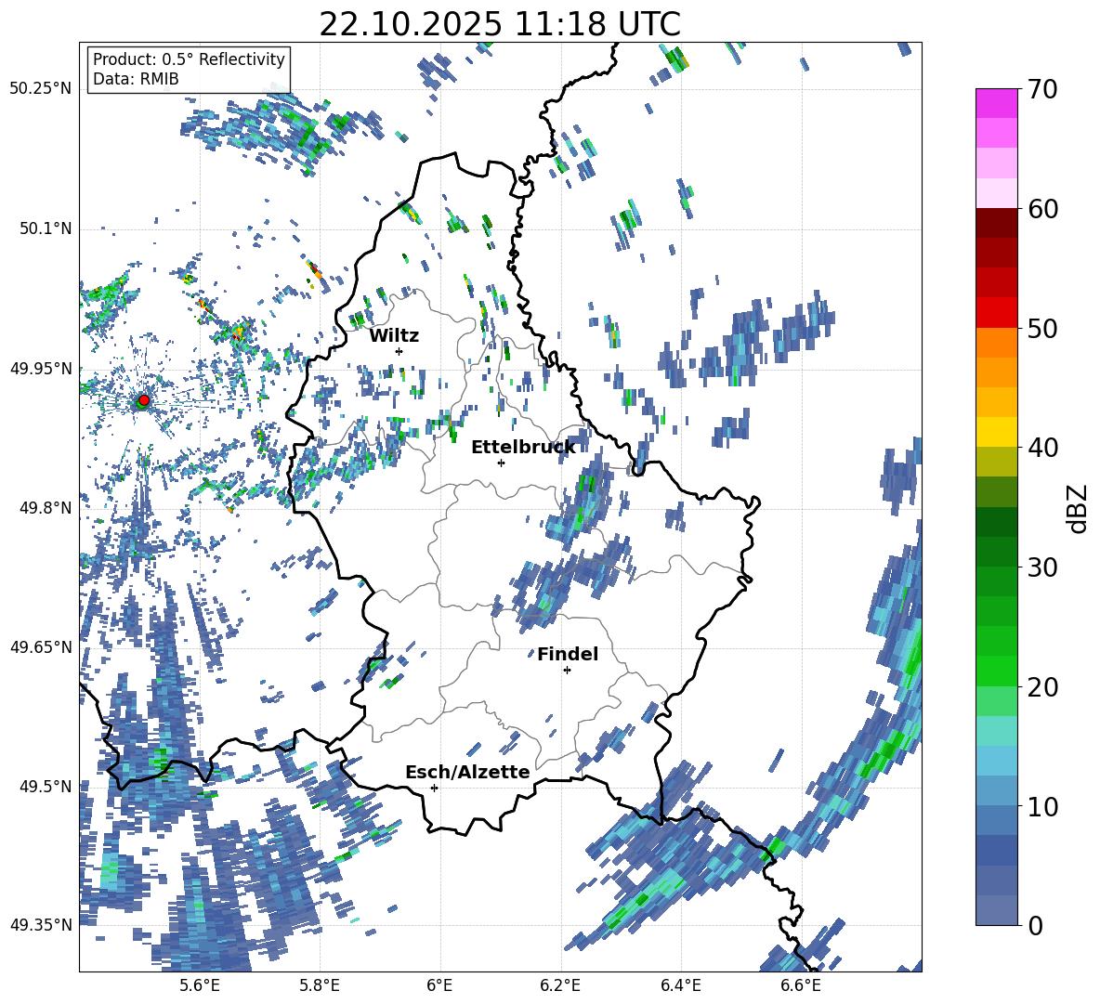Click the 40 dBZ colorbar label
Viewport: 1100px width, 1004px height.
(x=1041, y=448)
